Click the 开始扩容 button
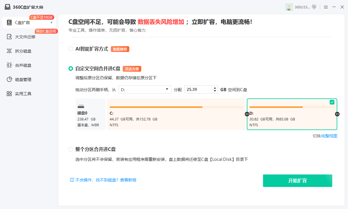 pyautogui.click(x=298, y=181)
